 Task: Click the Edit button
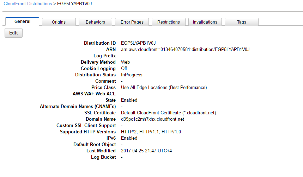[x=13, y=33]
